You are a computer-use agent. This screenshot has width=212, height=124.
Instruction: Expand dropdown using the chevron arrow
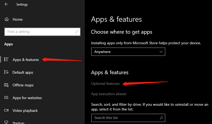click(x=161, y=52)
